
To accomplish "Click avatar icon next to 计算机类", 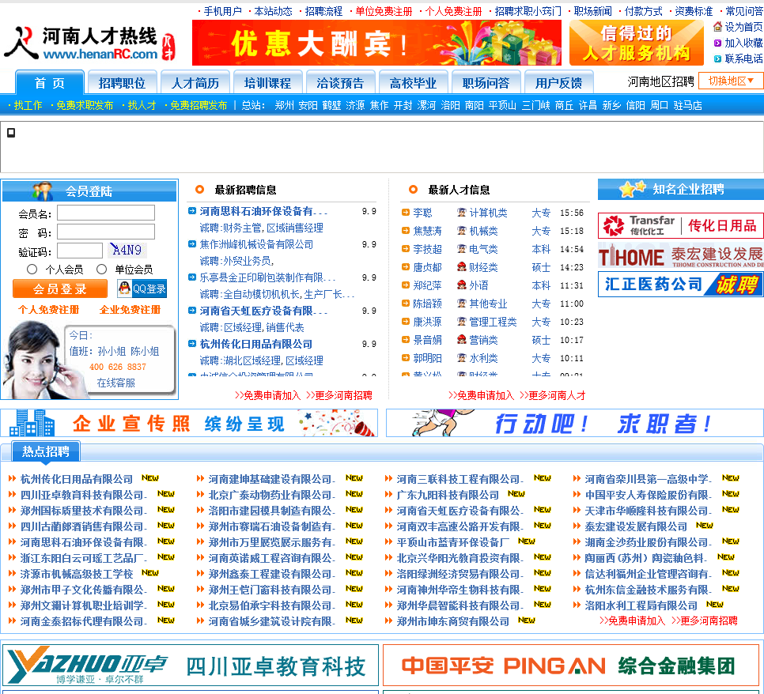I will pos(461,213).
